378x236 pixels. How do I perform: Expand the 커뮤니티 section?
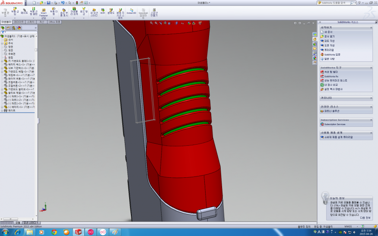point(371,98)
